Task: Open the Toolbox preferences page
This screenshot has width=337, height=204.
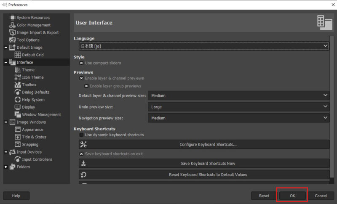Action: 29,85
